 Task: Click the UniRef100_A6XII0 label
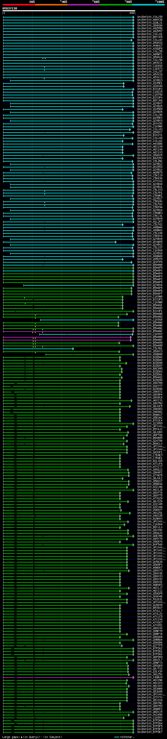150,401
